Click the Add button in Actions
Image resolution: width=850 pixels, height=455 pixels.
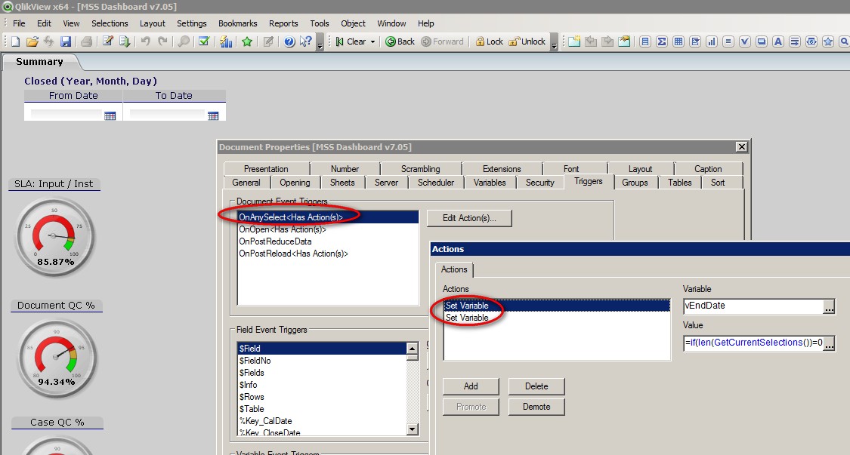pyautogui.click(x=471, y=386)
